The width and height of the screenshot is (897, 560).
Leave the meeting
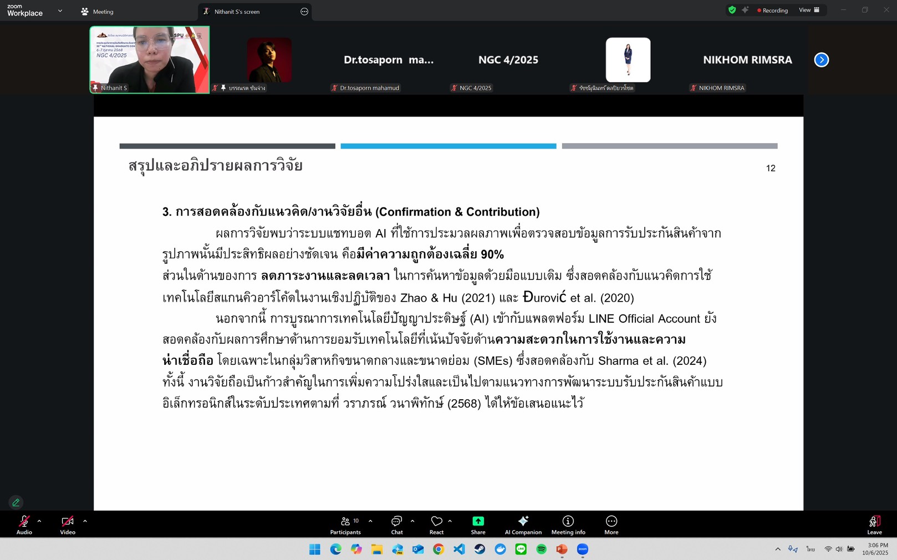(x=874, y=525)
